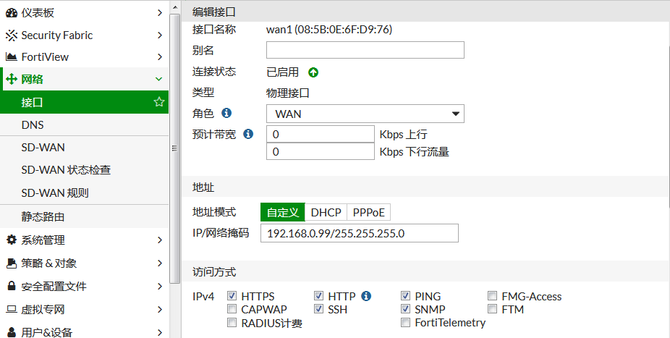The image size is (670, 338).
Task: Click the info icon beside HTTP checkbox
Action: point(366,296)
